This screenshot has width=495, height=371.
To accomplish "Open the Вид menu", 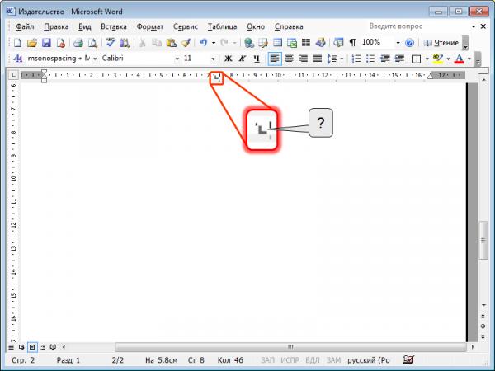I will (85, 27).
